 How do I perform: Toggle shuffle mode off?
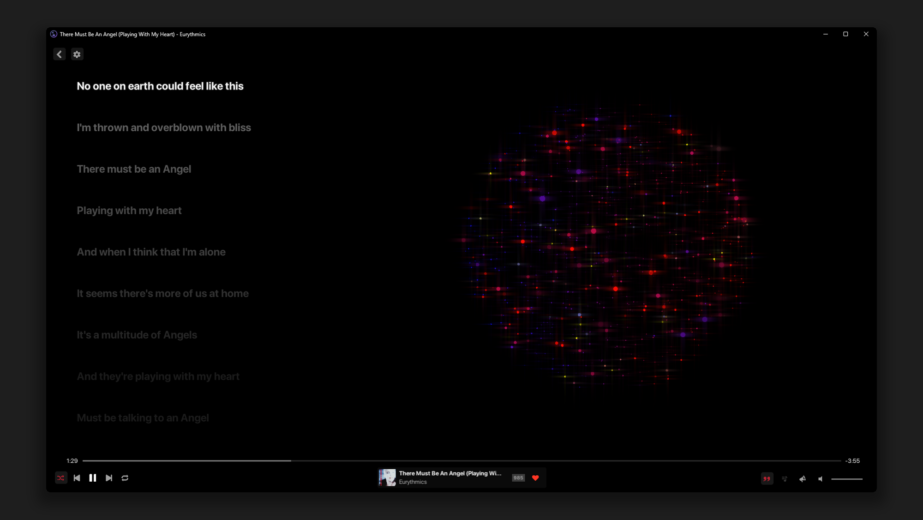tap(61, 478)
